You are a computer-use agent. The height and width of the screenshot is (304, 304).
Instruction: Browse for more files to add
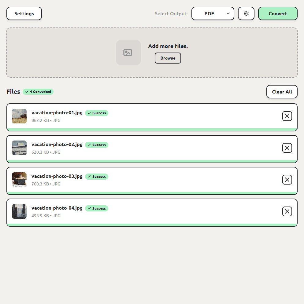[168, 58]
